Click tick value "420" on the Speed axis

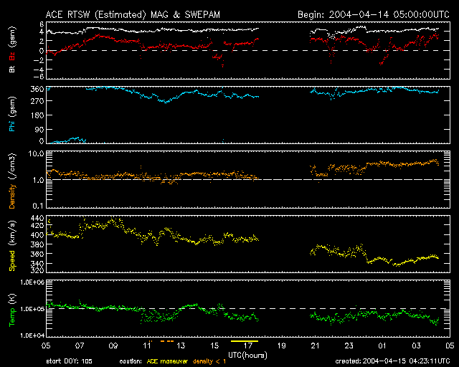coord(37,226)
